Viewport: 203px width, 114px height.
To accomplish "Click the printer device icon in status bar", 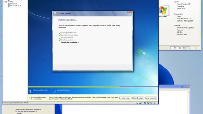I will (x=150, y=103).
